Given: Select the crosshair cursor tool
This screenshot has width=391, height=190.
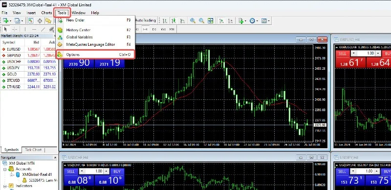Looking at the screenshot, I should [15, 29].
